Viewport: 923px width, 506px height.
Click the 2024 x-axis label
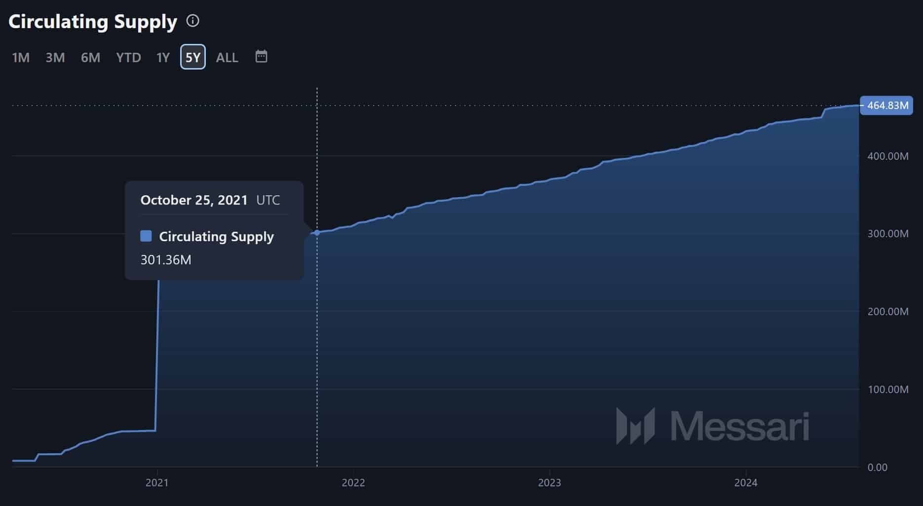click(x=746, y=482)
